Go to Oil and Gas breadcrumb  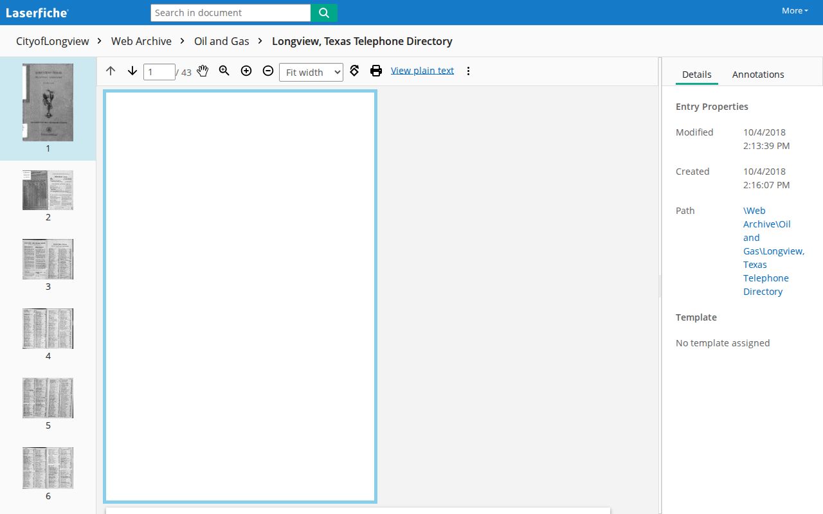pyautogui.click(x=222, y=41)
